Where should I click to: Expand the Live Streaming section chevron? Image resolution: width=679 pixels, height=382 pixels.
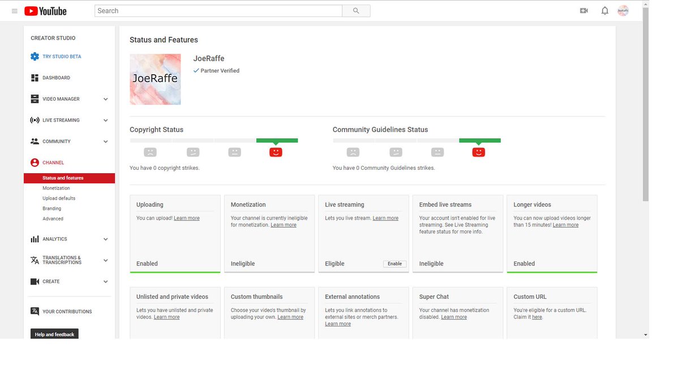[x=106, y=120]
